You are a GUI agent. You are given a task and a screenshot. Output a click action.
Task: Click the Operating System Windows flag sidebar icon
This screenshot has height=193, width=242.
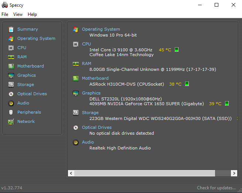click(x=11, y=38)
